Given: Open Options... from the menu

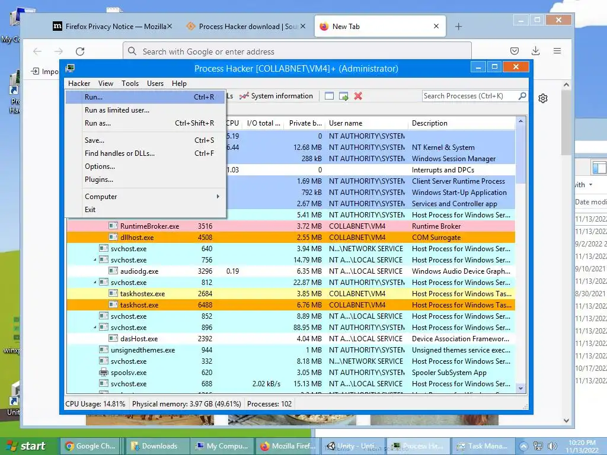Looking at the screenshot, I should click(x=145, y=166).
